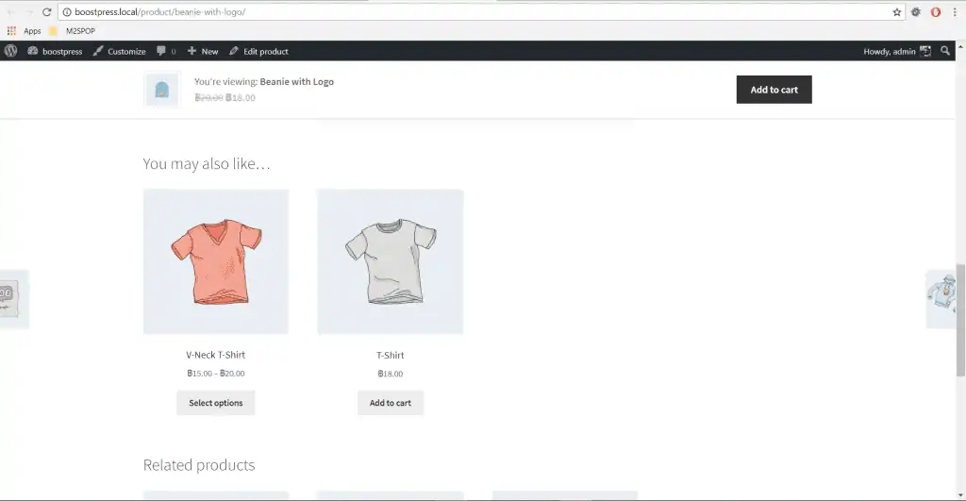Open the Chrome three-dot menu
966x501 pixels.
(x=955, y=11)
